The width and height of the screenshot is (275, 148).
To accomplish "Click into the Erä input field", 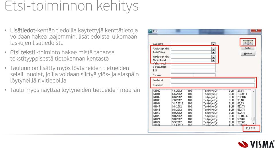I will (x=193, y=71).
